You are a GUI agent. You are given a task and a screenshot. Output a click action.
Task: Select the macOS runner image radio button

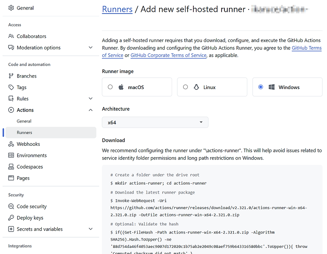point(110,87)
